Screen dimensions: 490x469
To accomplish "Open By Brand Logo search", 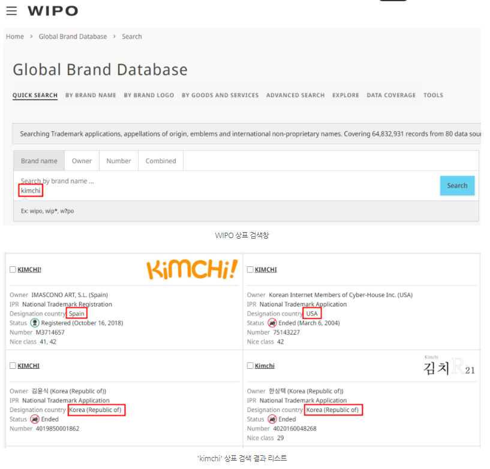I will pyautogui.click(x=149, y=95).
